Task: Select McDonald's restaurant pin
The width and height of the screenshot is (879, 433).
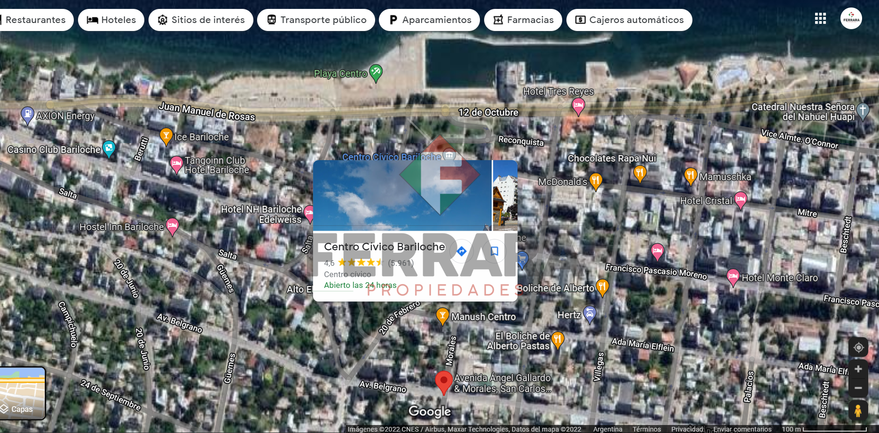Action: [596, 181]
